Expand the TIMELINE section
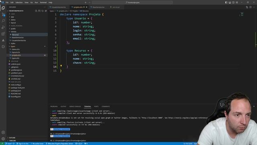The height and width of the screenshot is (145, 257). point(12,141)
